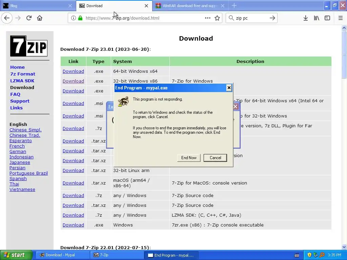347x260 pixels.
Task: Click the security shield tray icon
Action: (309, 255)
